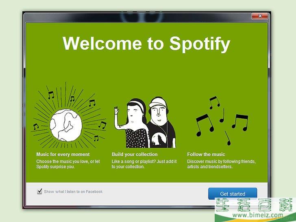296x222 pixels.
Task: Click the Music for every moment title
Action: [63, 154]
